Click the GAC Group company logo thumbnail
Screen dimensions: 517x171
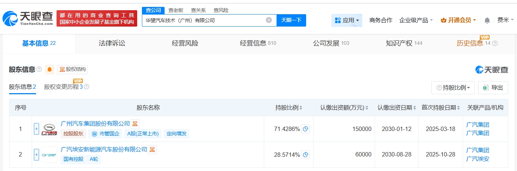[x=49, y=129]
